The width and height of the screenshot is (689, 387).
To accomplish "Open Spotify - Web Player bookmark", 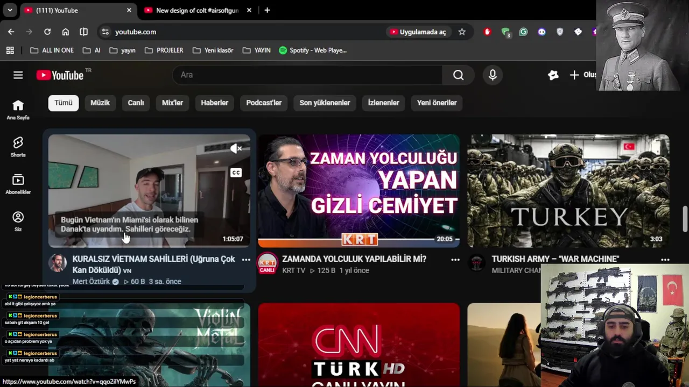I will 313,50.
